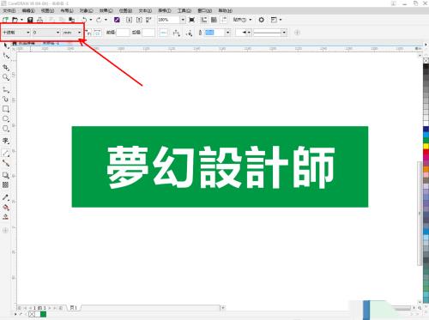429x320 pixels.
Task: Click the Save disk icon
Action: [x=30, y=20]
